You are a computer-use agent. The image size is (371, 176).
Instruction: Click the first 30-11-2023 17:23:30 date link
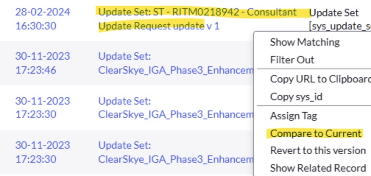click(x=42, y=108)
